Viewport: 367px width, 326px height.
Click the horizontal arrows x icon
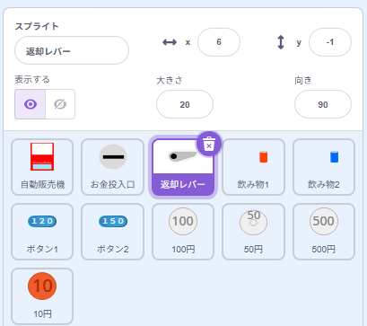click(170, 42)
